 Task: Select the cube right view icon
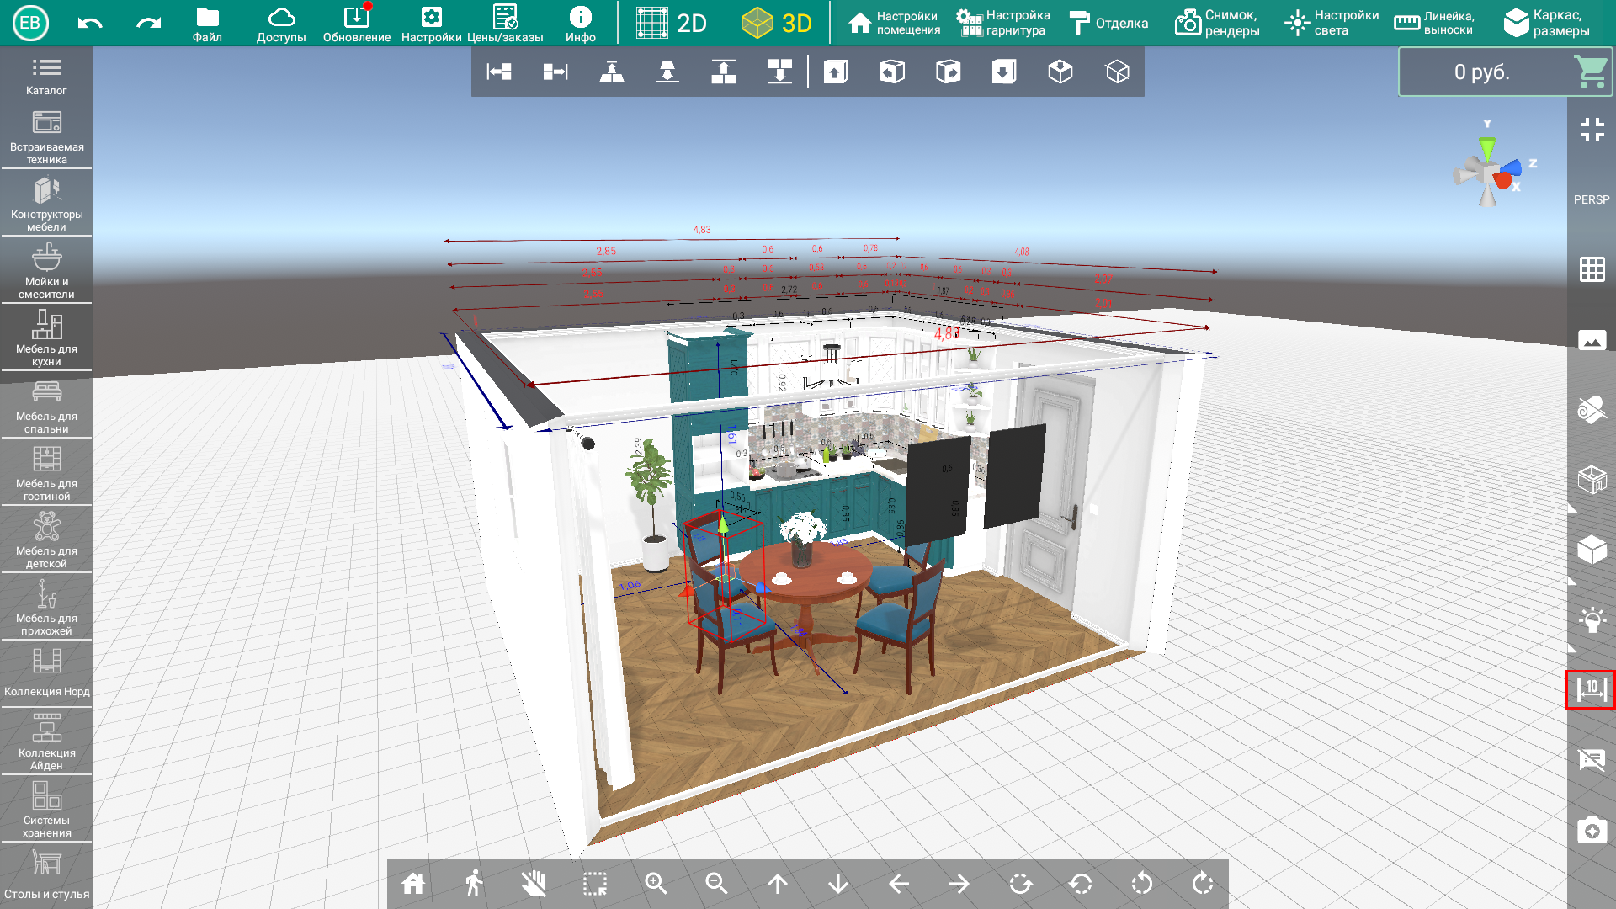949,72
